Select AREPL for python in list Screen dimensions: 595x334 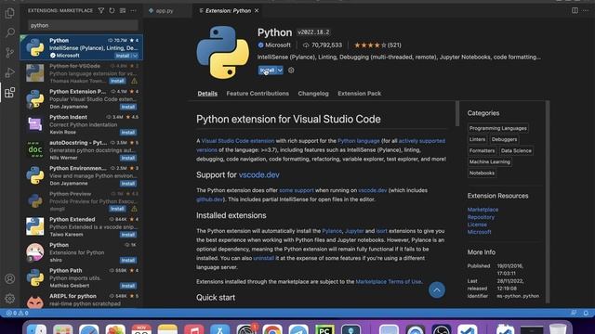tap(81, 300)
